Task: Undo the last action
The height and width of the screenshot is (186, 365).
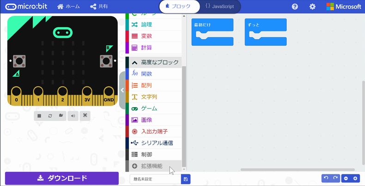Action: [327, 178]
